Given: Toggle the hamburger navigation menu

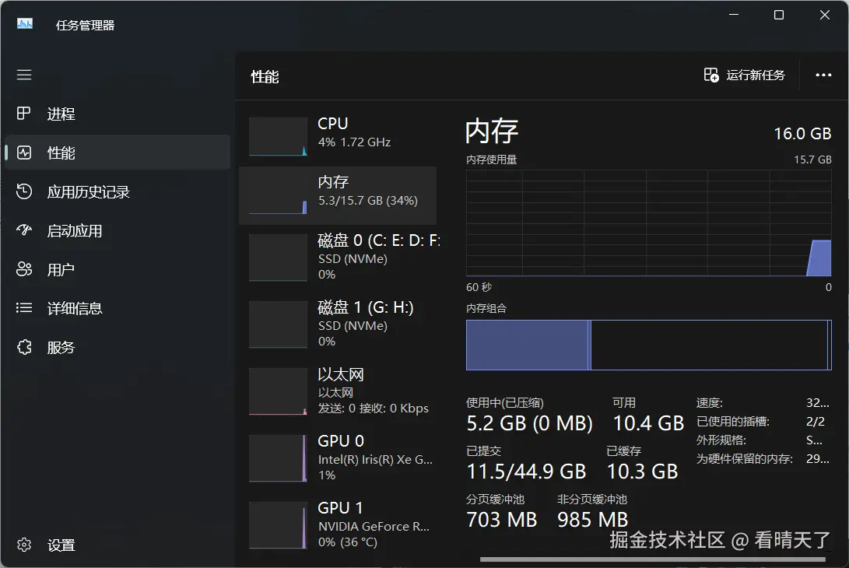Looking at the screenshot, I should (24, 75).
